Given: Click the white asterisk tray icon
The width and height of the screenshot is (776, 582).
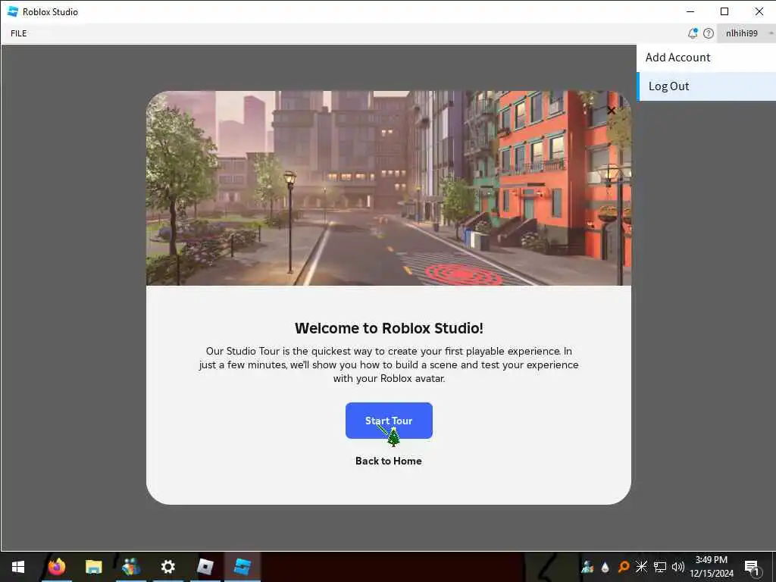Looking at the screenshot, I should [641, 567].
